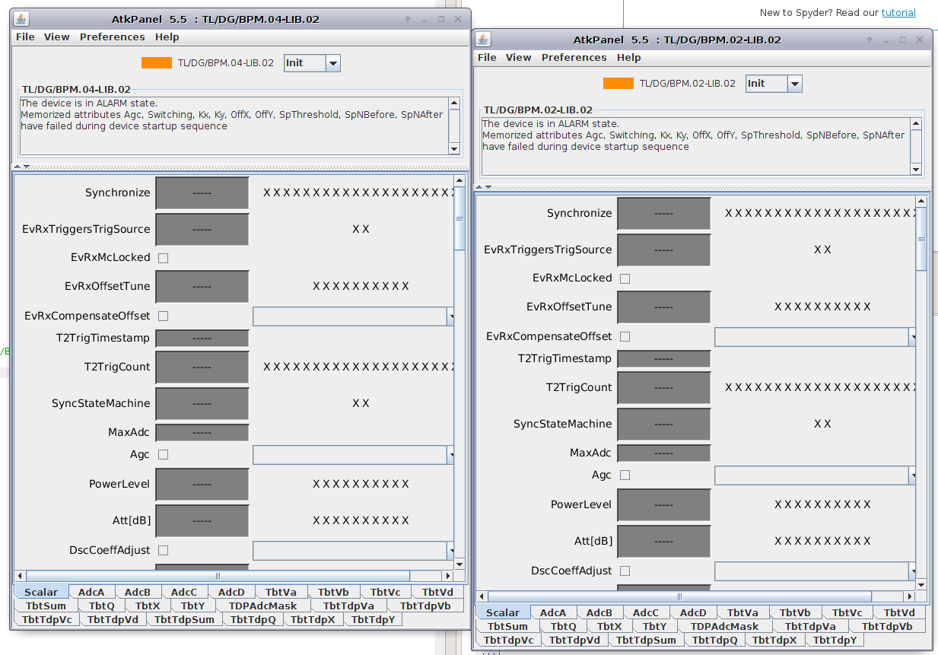The width and height of the screenshot is (938, 655).
Task: Click the T2TrigTimestamp field in BPM.02-LIB.02
Action: [x=663, y=359]
